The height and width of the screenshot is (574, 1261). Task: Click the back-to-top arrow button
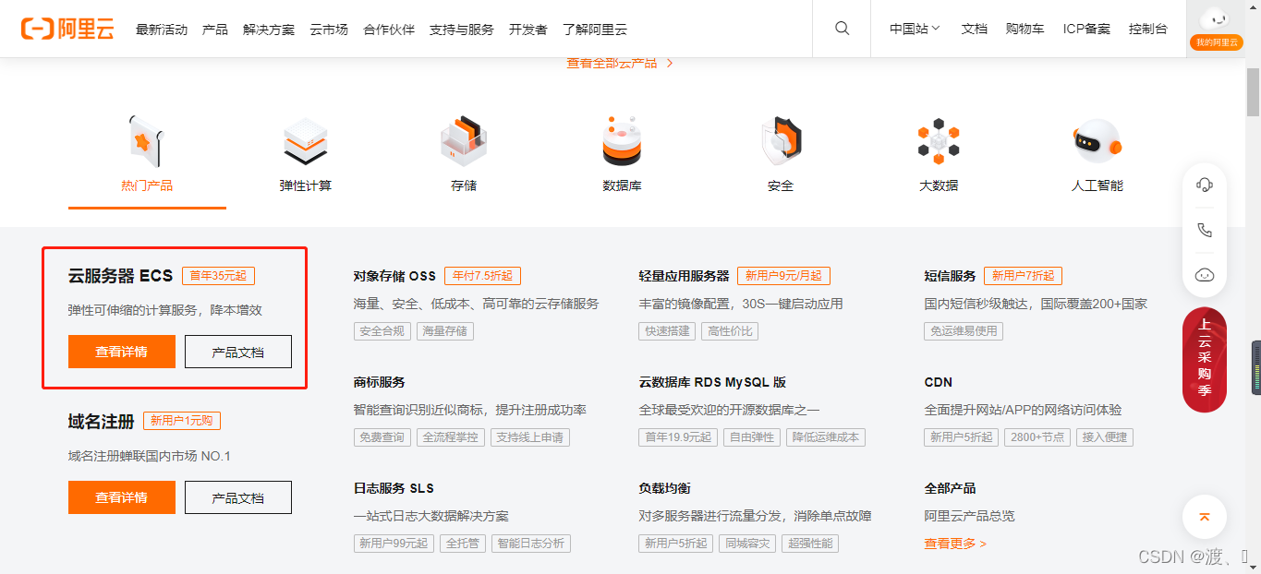click(x=1205, y=517)
